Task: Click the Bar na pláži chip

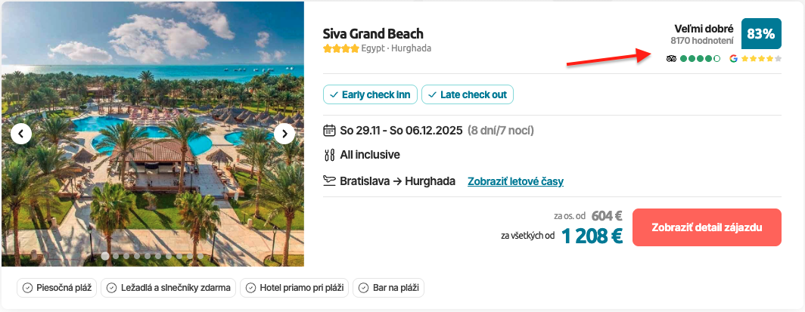Action: tap(389, 288)
